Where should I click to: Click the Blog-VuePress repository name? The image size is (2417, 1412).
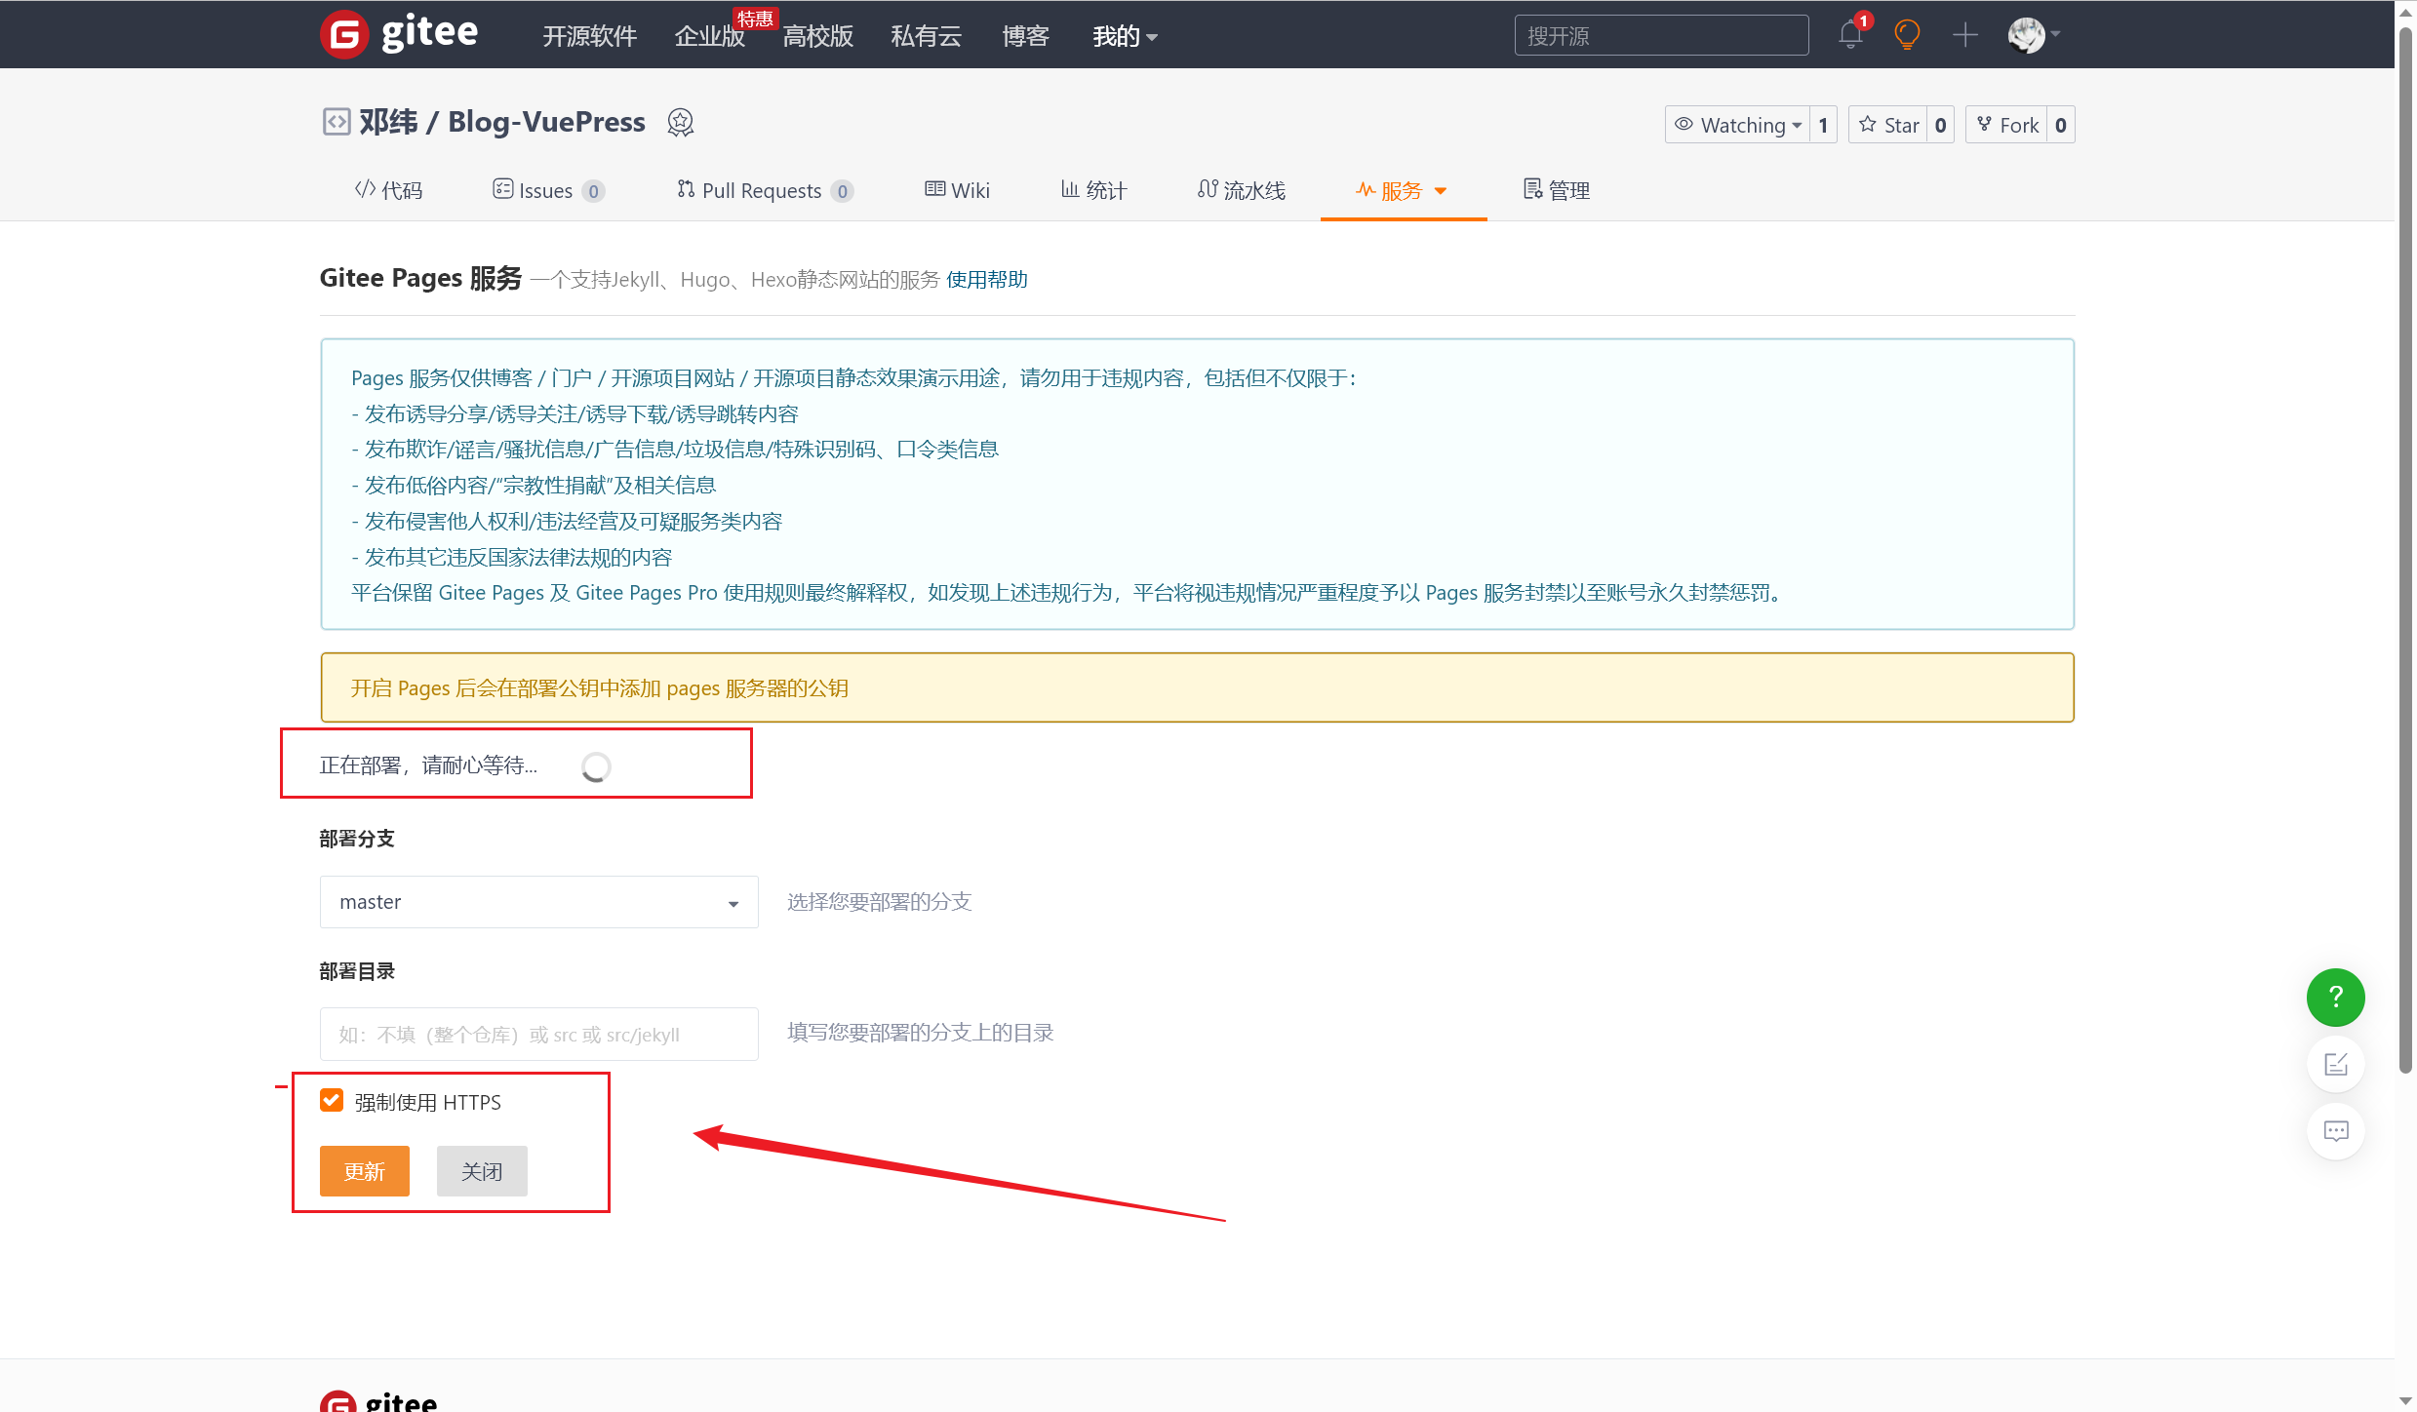pos(546,122)
